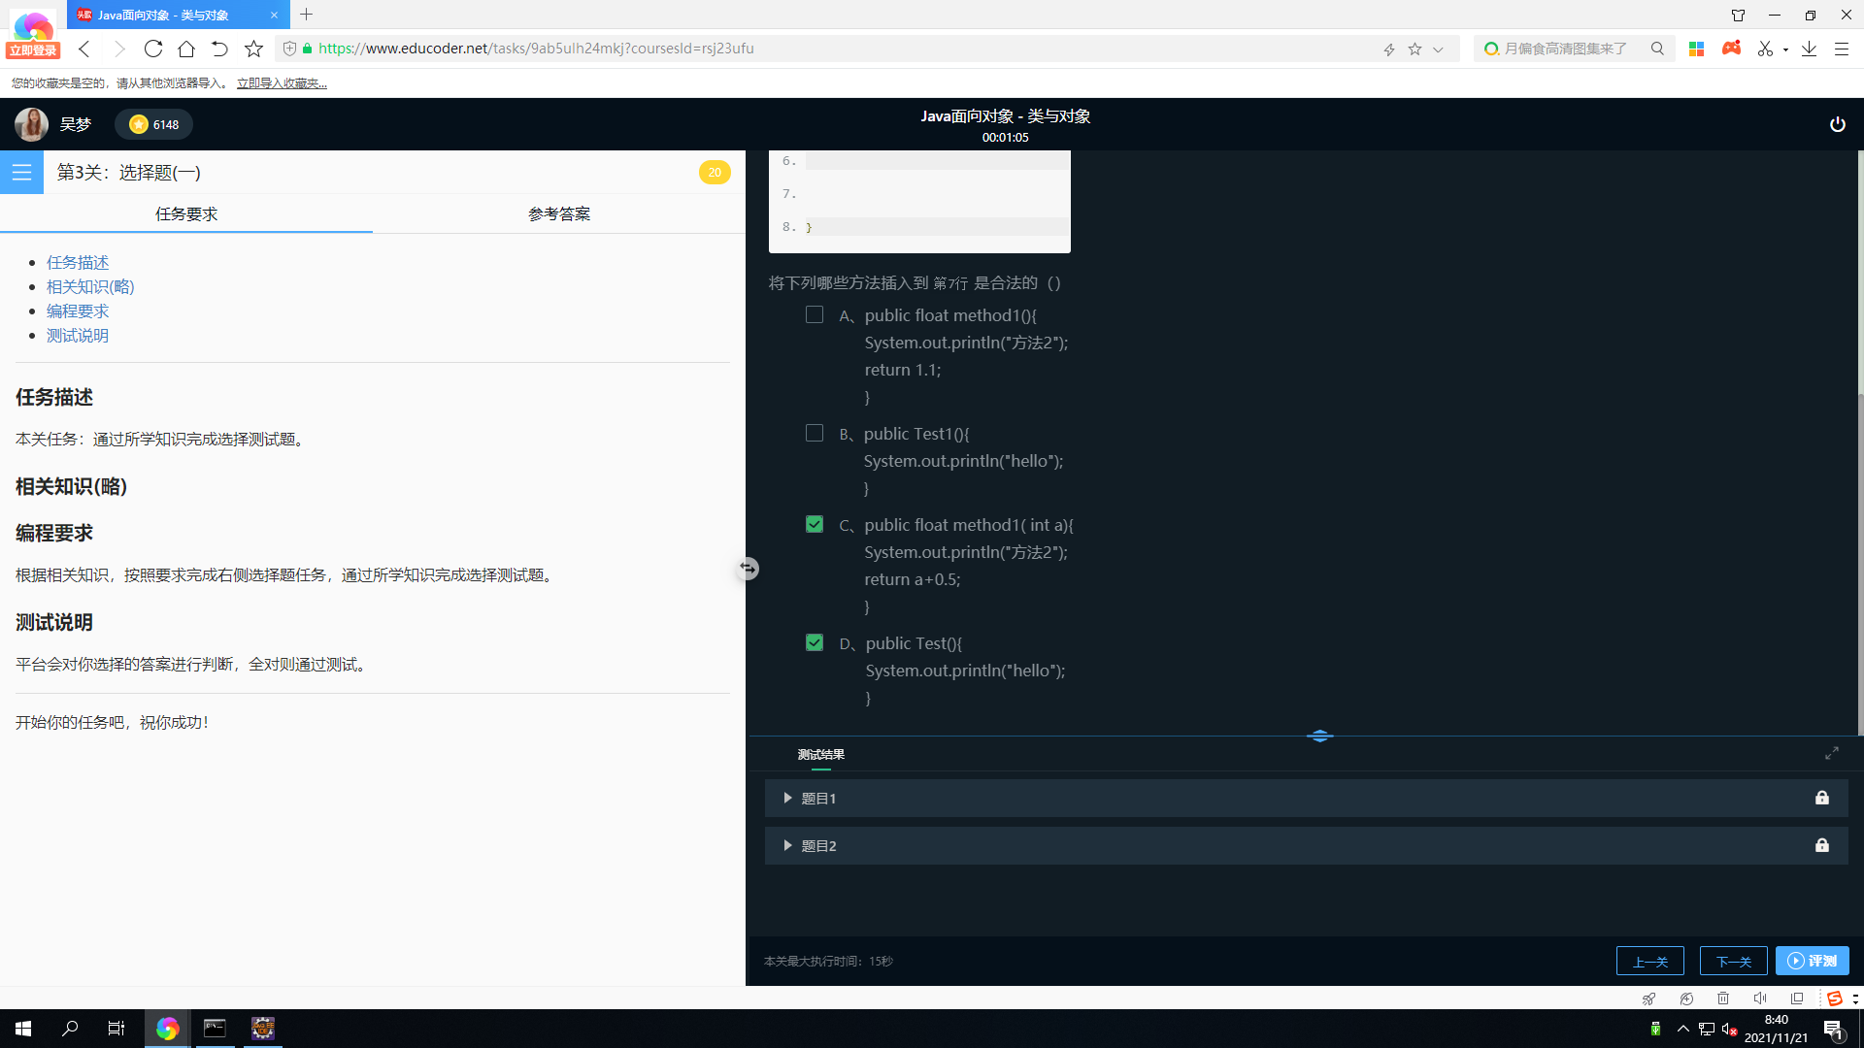This screenshot has width=1864, height=1048.
Task: Select the 任务要求 tab
Action: [x=185, y=213]
